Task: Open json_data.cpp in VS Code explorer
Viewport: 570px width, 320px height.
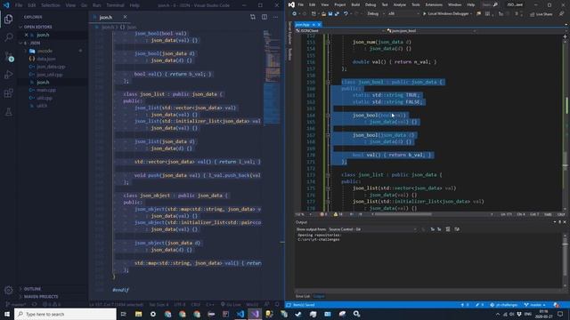Action: click(x=51, y=67)
